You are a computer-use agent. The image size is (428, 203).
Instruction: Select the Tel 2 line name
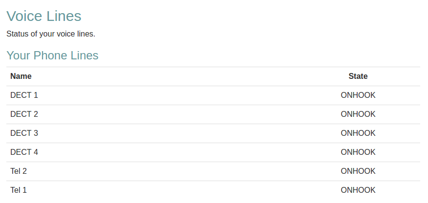[19, 171]
